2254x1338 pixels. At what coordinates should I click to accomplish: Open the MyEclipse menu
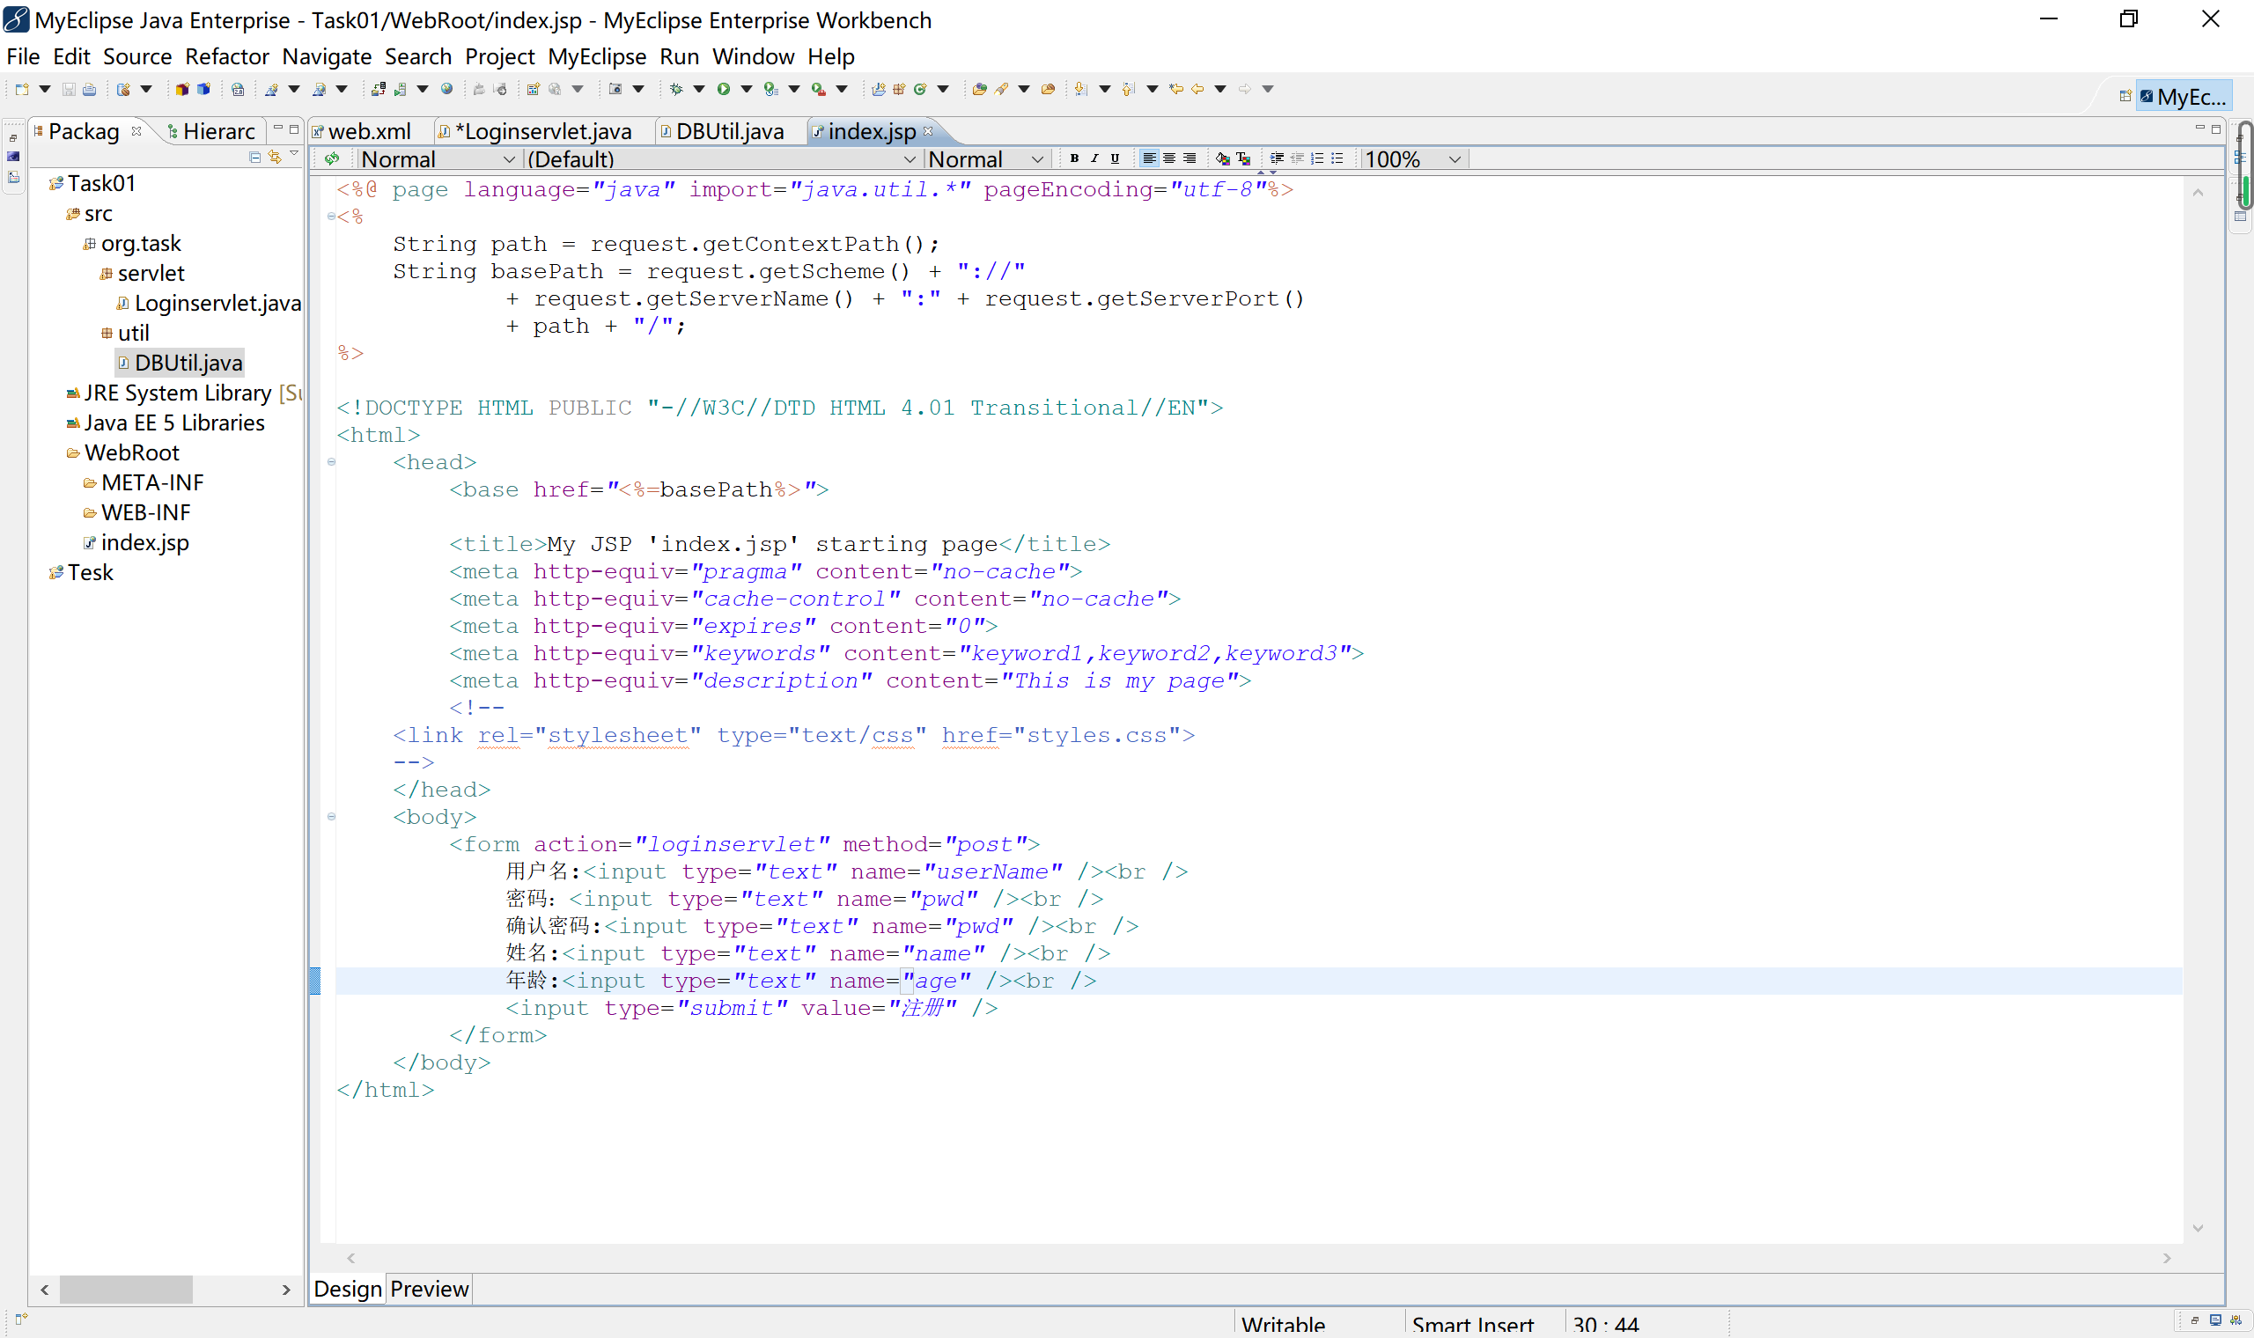coord(596,56)
